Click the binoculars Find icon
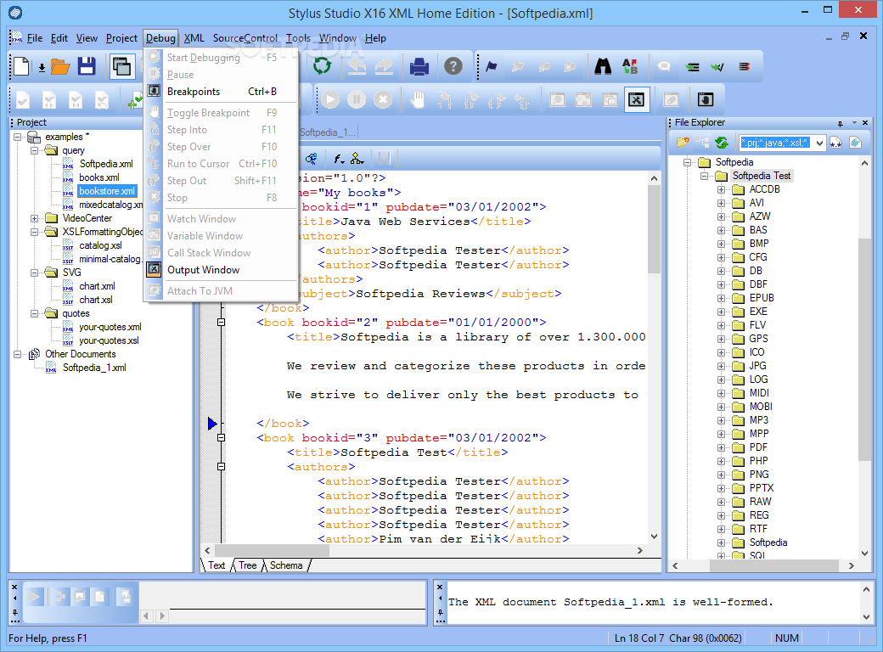 pyautogui.click(x=603, y=66)
